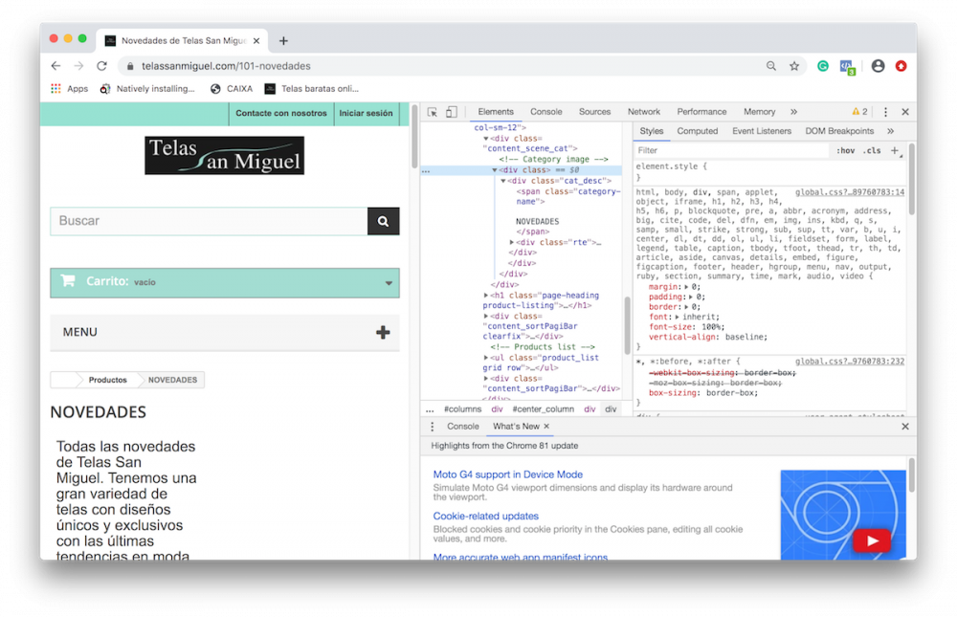
Task: Expand the margin property triangle
Action: coord(686,287)
